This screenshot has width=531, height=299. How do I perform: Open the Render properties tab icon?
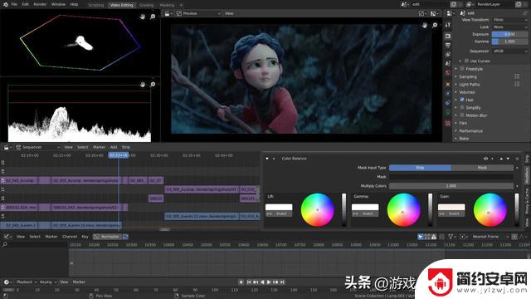point(448,36)
